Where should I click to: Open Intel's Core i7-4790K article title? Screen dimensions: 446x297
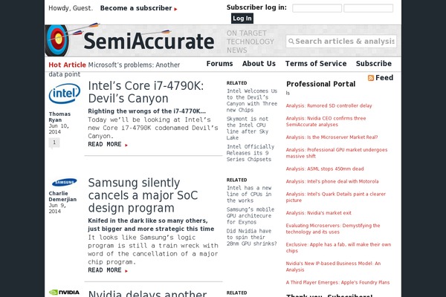(146, 92)
